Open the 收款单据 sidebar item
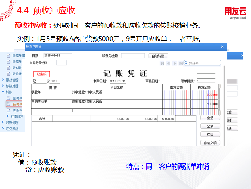Image resolution: width=251 pixels, height=189 pixels. (x=19, y=56)
